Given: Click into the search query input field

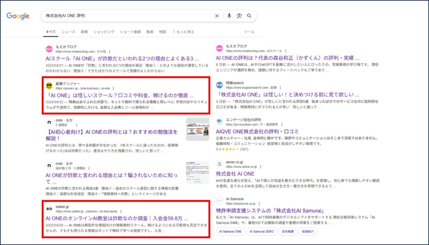Looking at the screenshot, I should (x=126, y=16).
